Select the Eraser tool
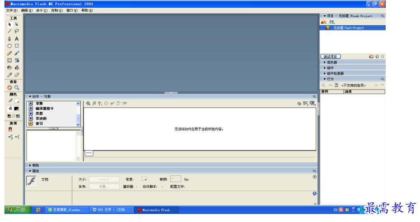This screenshot has height=222, width=420. pyautogui.click(x=17, y=75)
